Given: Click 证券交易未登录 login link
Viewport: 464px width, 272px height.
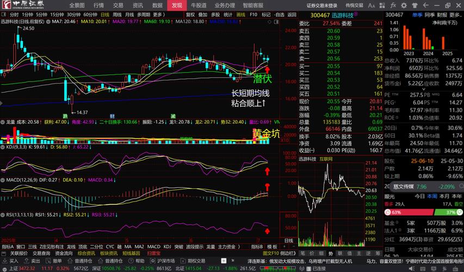Looking at the screenshot, I should (321, 5).
